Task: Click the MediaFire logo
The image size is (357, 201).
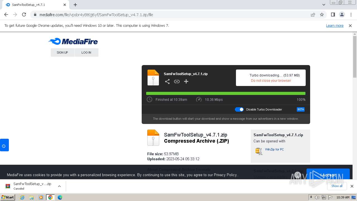Action: 73,42
